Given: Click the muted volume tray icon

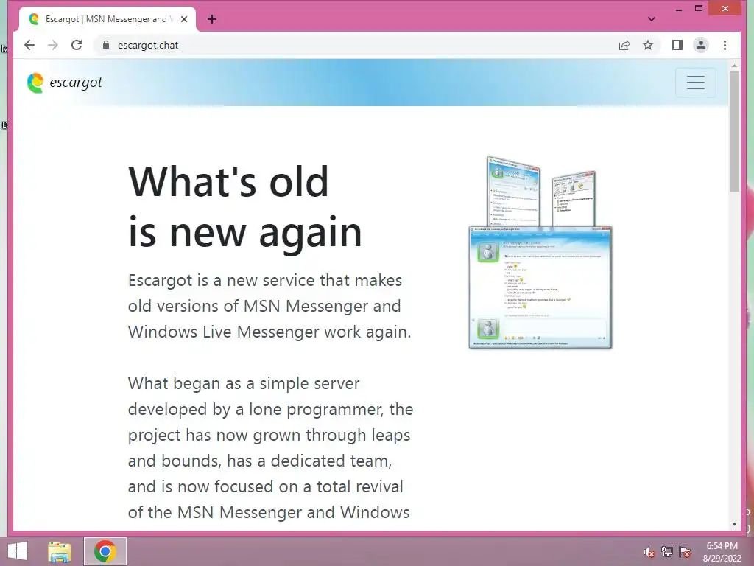Looking at the screenshot, I should 649,552.
